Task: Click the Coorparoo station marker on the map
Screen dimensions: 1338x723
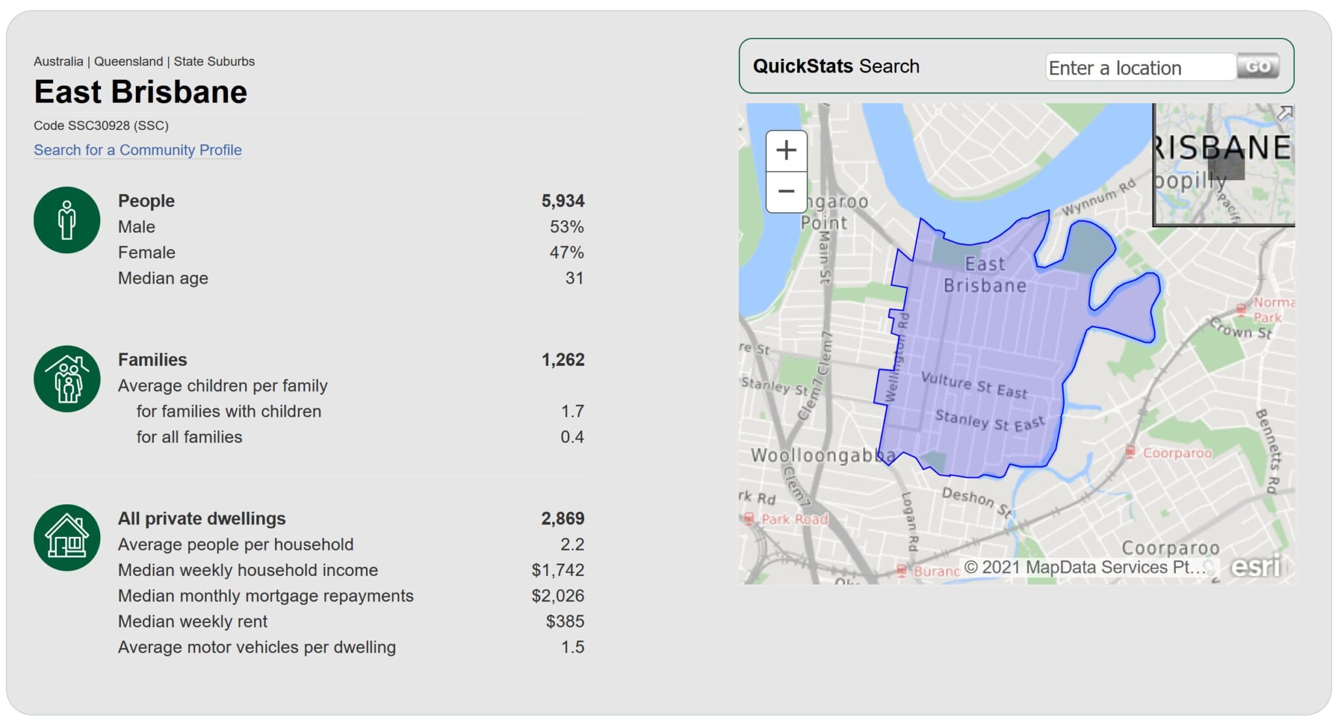Action: 1132,451
